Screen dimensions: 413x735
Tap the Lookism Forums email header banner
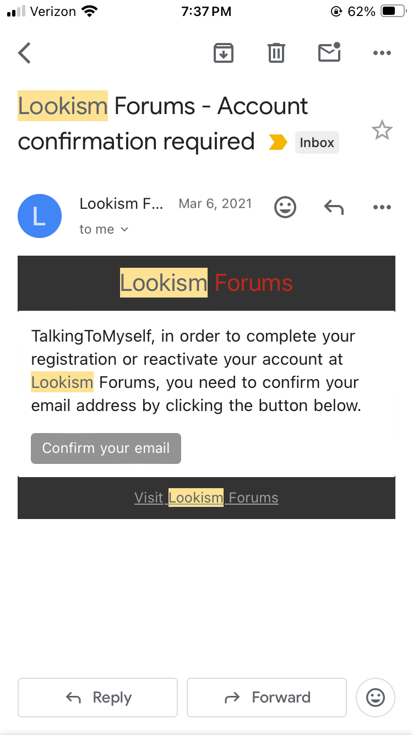(206, 283)
